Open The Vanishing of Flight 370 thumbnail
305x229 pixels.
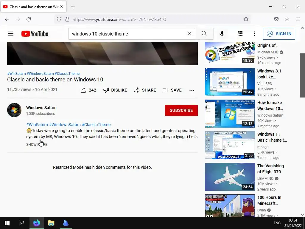pos(230,177)
